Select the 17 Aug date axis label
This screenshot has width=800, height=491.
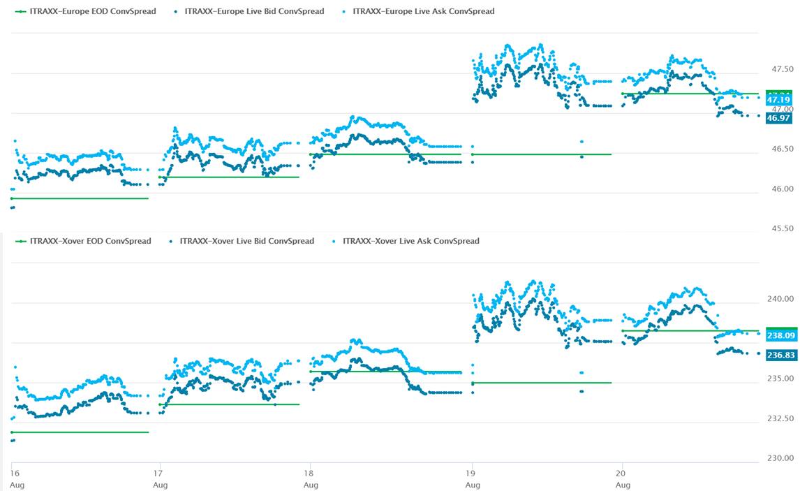161,478
